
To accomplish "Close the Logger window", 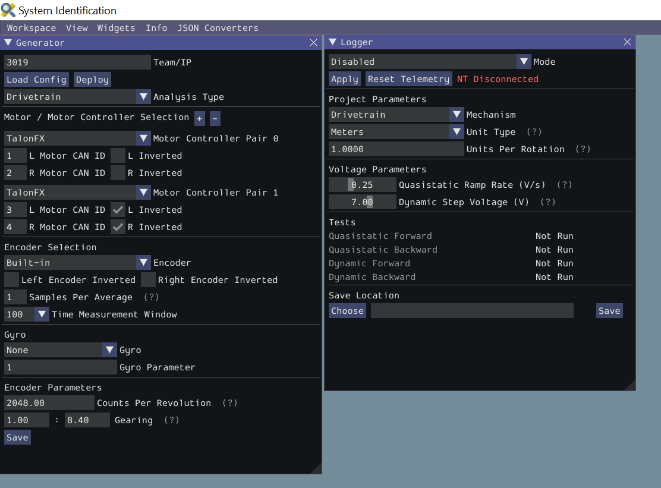I will pos(627,42).
